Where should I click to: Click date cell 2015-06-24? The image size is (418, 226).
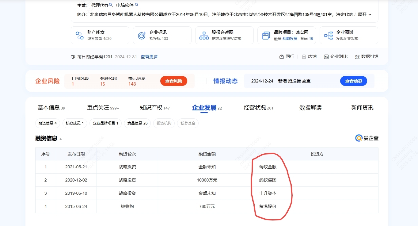point(76,207)
